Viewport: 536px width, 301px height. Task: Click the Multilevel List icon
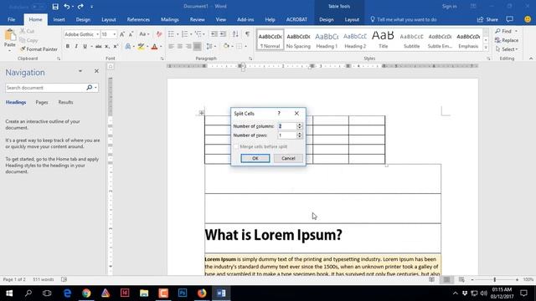tap(198, 33)
